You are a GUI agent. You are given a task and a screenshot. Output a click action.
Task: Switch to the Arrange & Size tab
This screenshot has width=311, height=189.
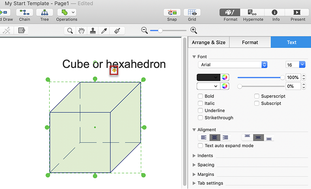click(208, 42)
